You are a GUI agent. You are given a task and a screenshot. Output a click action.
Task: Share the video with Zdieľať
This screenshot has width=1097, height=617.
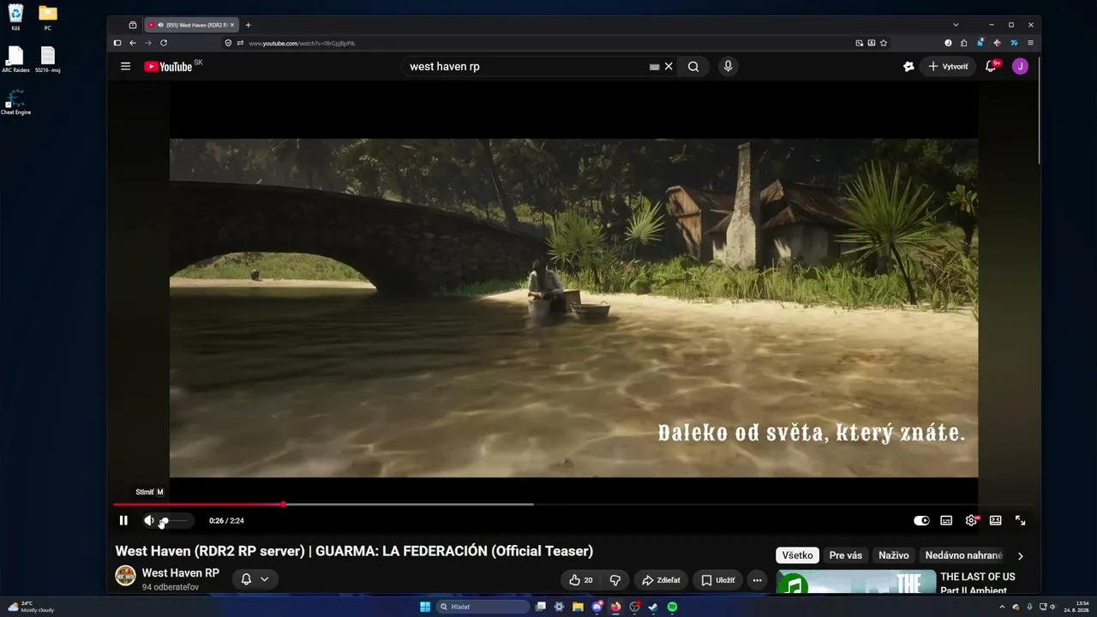point(661,580)
